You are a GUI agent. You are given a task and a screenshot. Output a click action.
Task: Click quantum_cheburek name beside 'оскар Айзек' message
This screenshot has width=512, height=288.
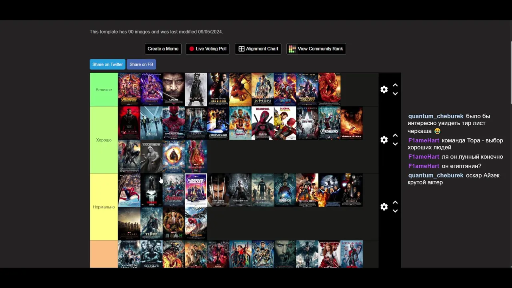coord(436,176)
